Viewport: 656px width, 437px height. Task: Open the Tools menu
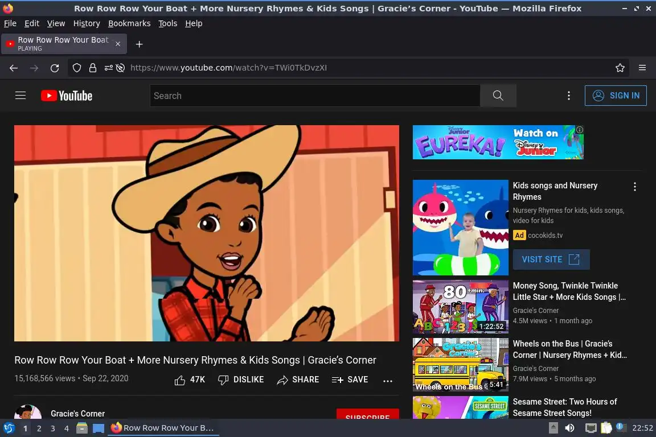(168, 23)
